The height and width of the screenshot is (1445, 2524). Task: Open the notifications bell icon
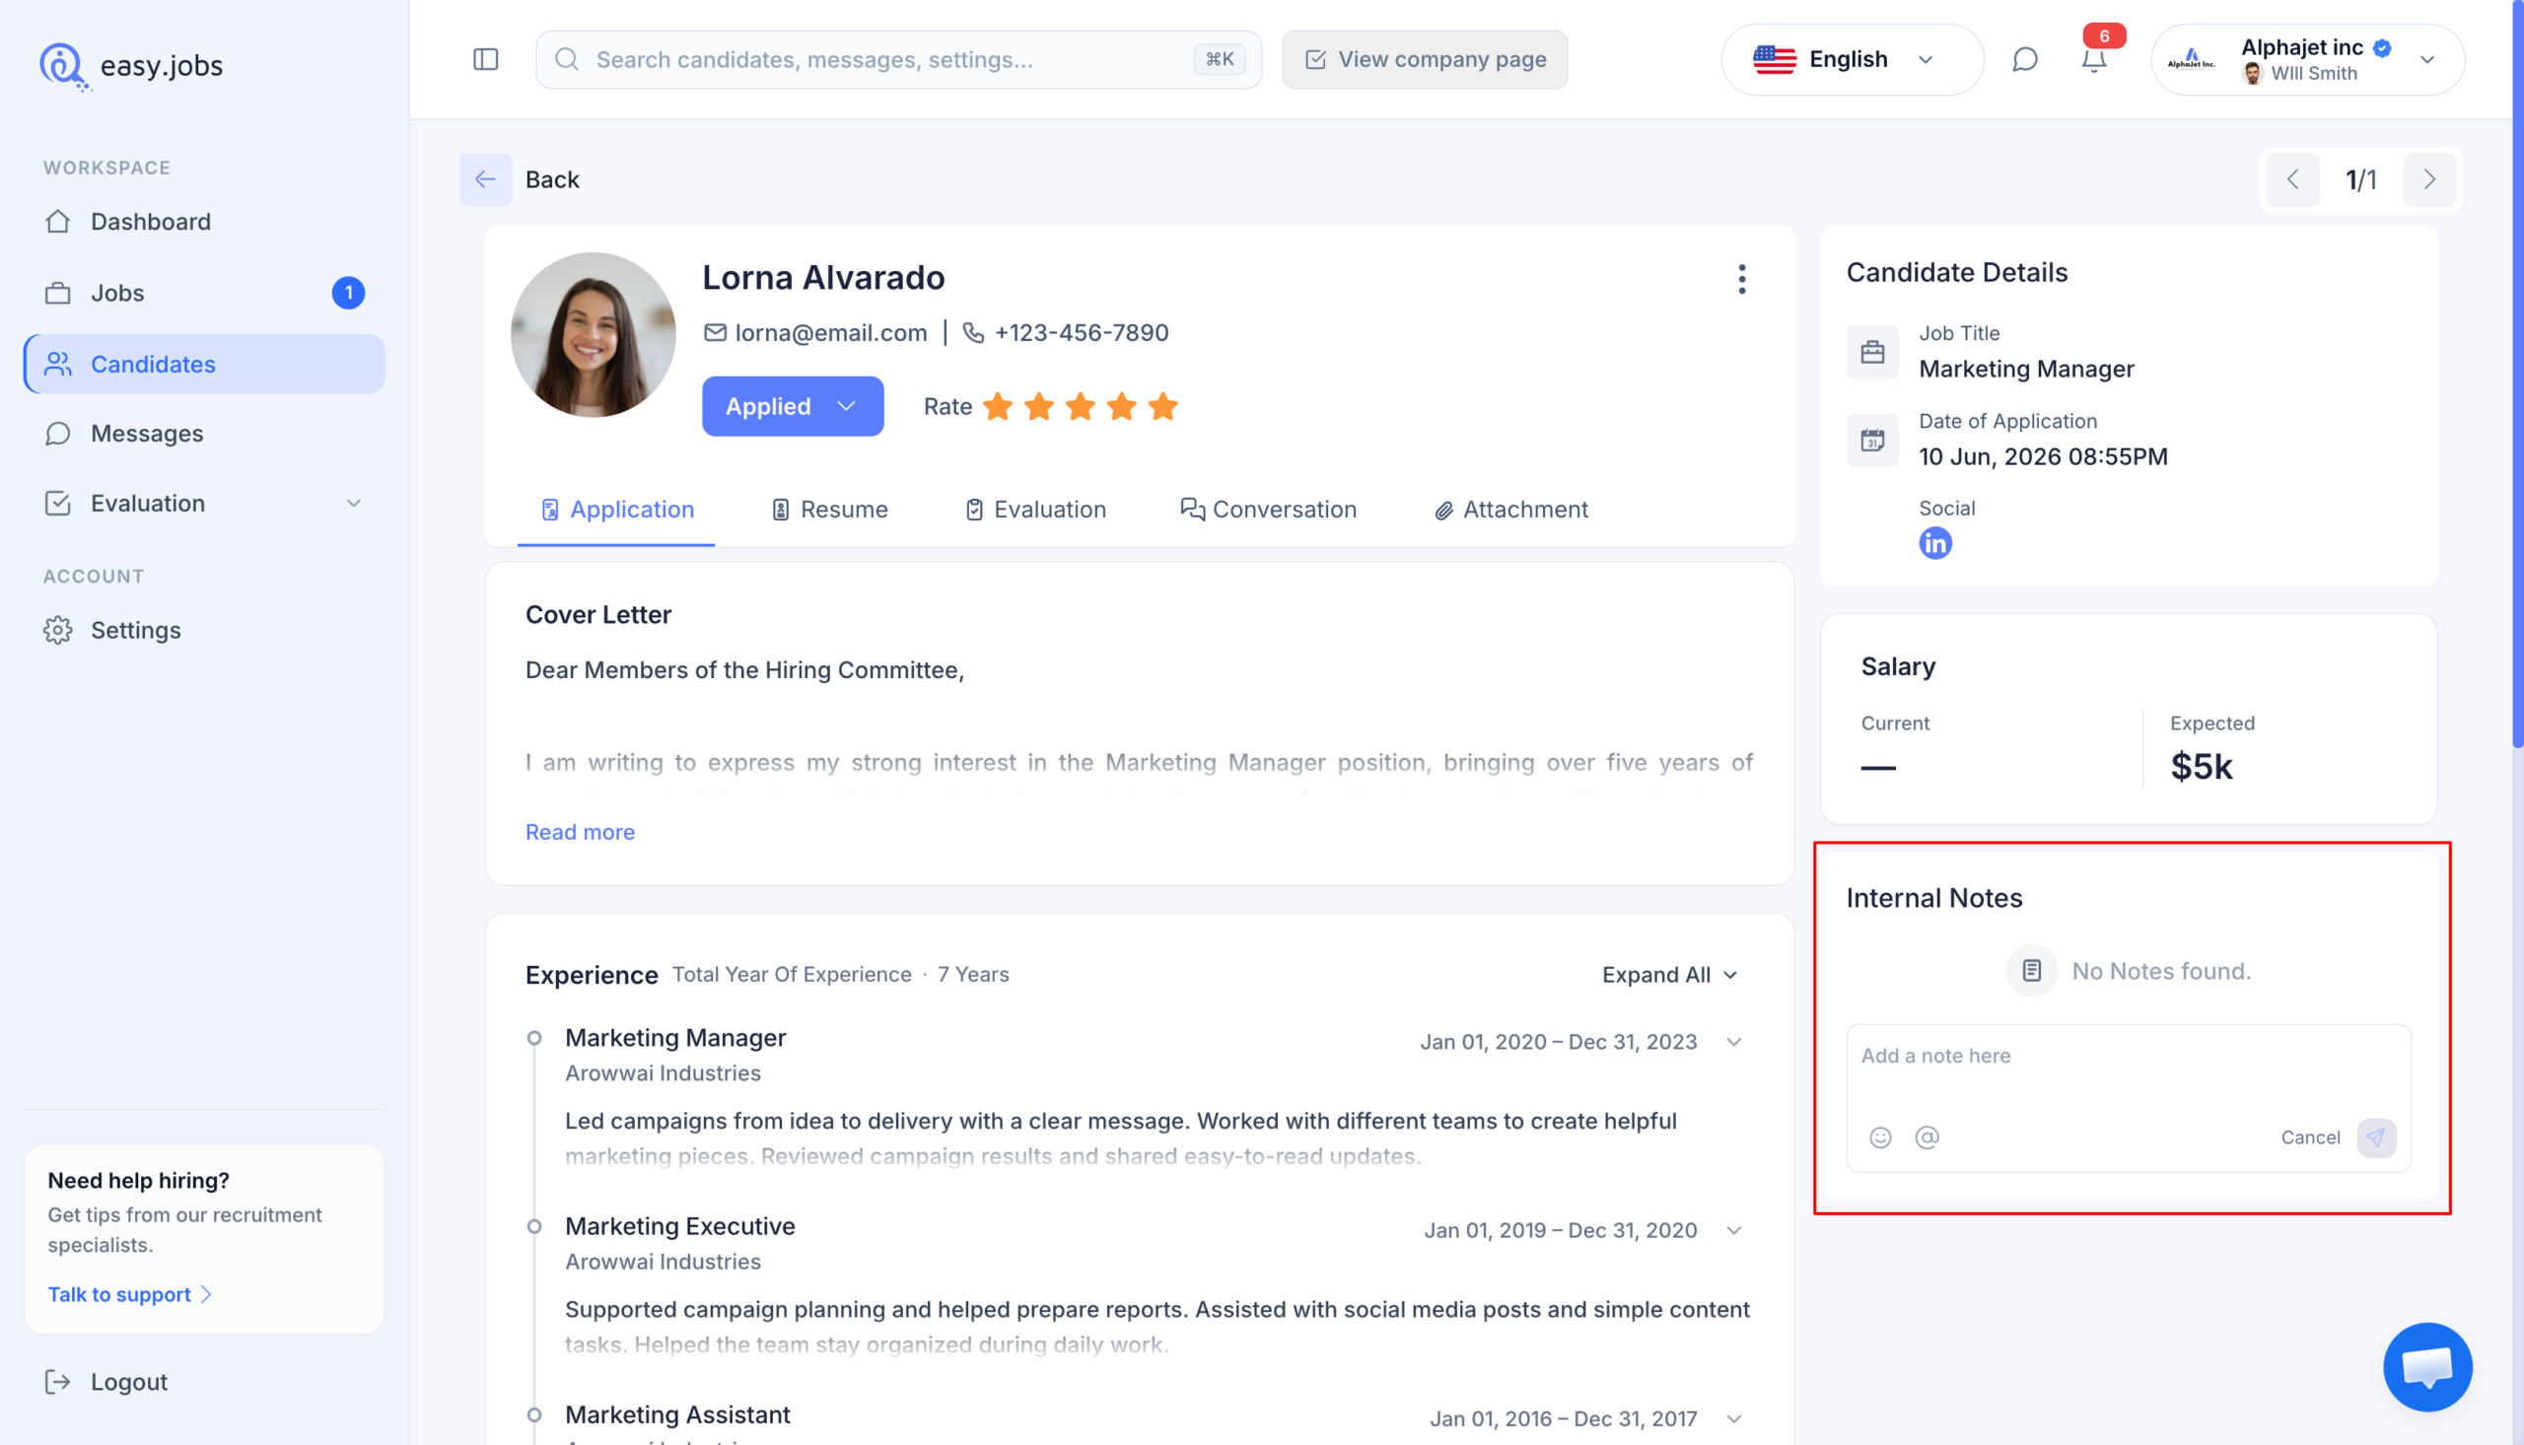coord(2093,60)
